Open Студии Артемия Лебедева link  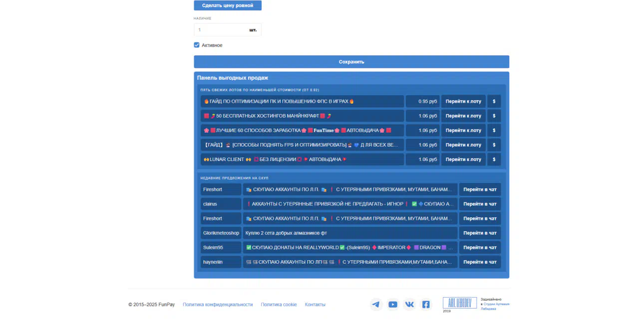tap(496, 306)
